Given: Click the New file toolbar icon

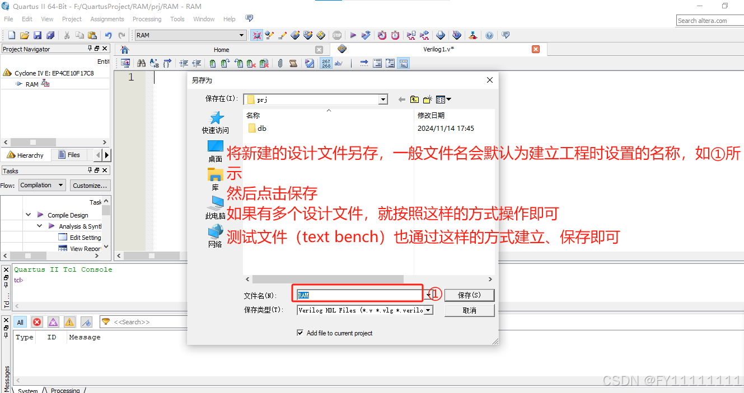Looking at the screenshot, I should point(11,35).
